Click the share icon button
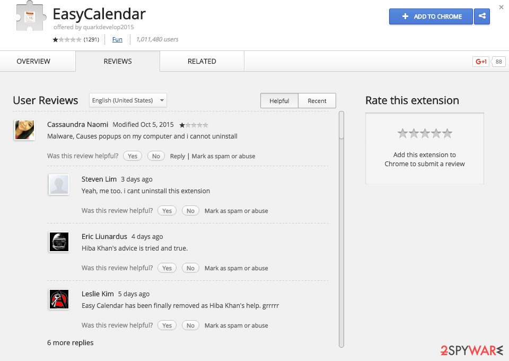 click(x=482, y=16)
